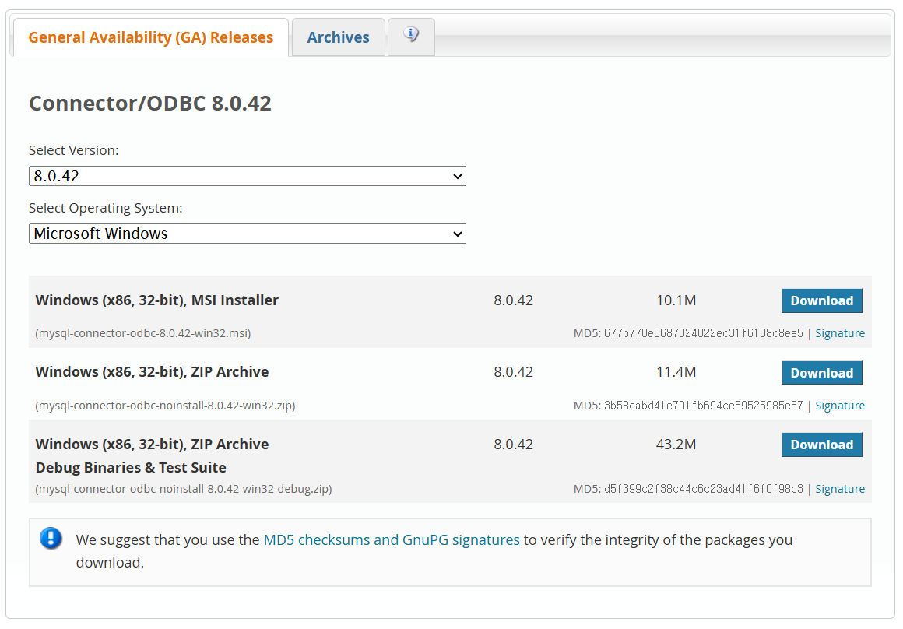This screenshot has width=903, height=629.
Task: Download the Debug Binaries & Test Suite ZIP
Action: [822, 445]
